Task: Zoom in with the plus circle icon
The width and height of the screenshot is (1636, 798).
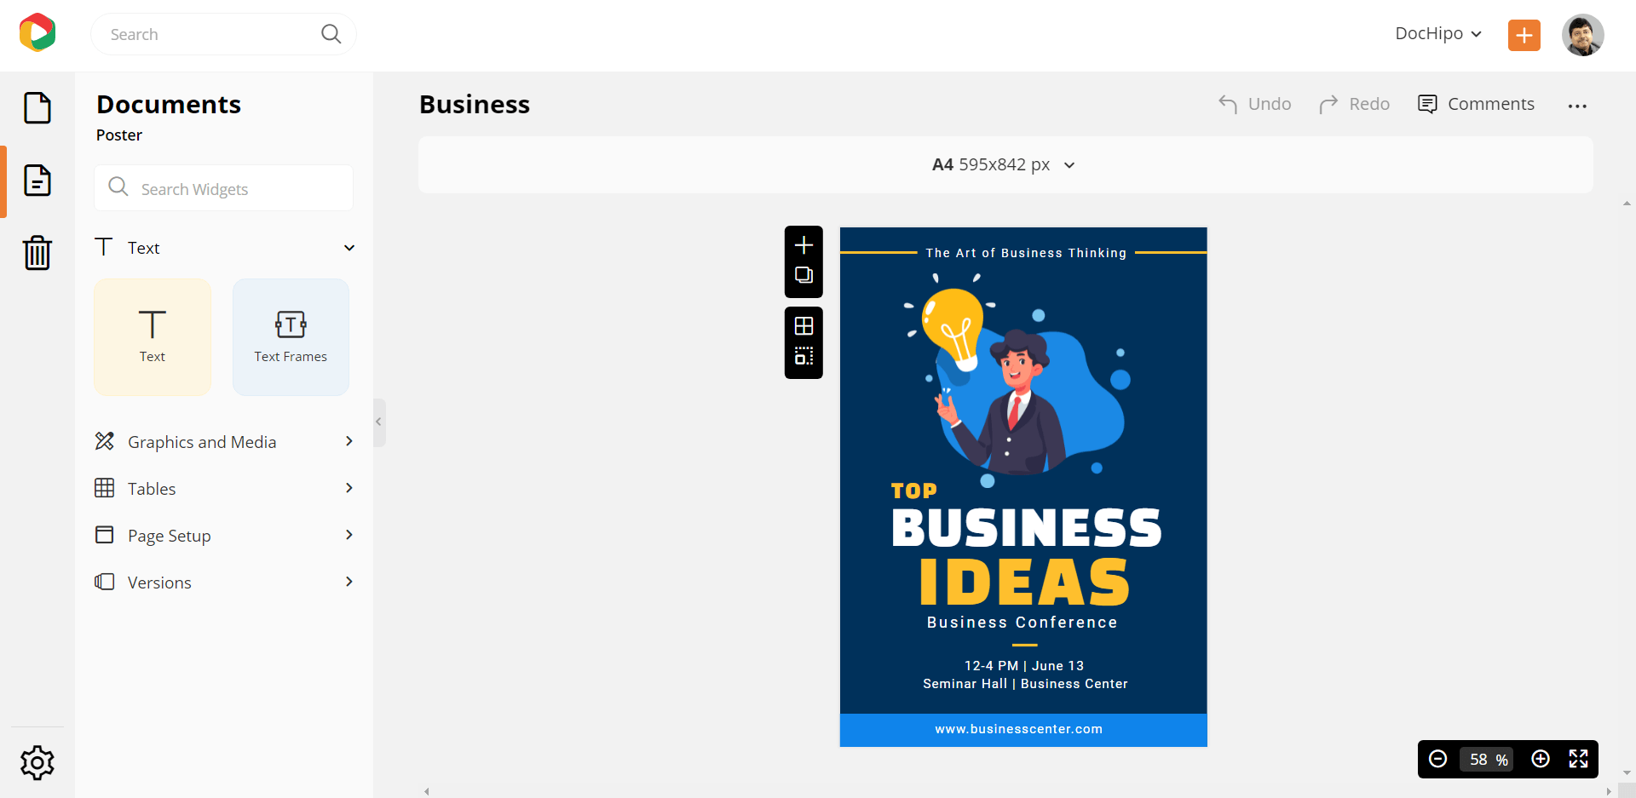Action: click(1541, 759)
